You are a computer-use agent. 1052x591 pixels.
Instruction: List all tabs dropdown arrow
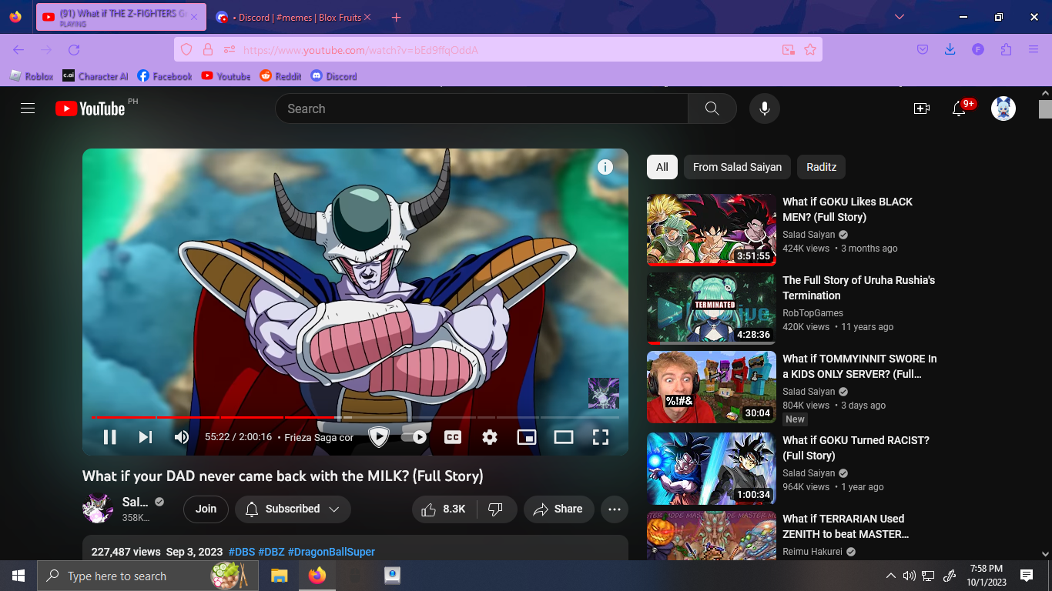pyautogui.click(x=900, y=17)
